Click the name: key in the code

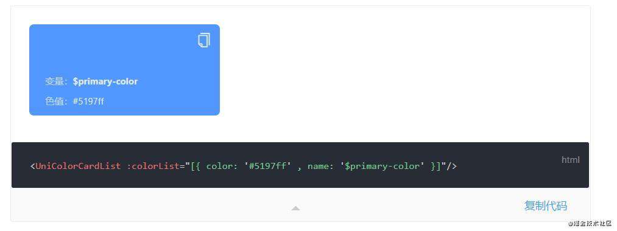[321, 166]
